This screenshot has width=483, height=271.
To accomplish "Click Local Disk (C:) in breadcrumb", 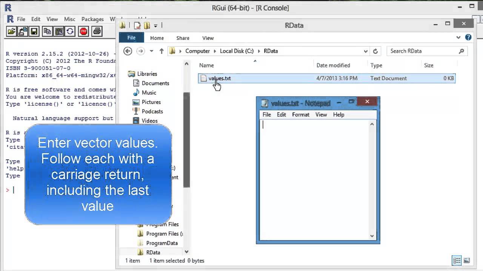I will pyautogui.click(x=237, y=51).
